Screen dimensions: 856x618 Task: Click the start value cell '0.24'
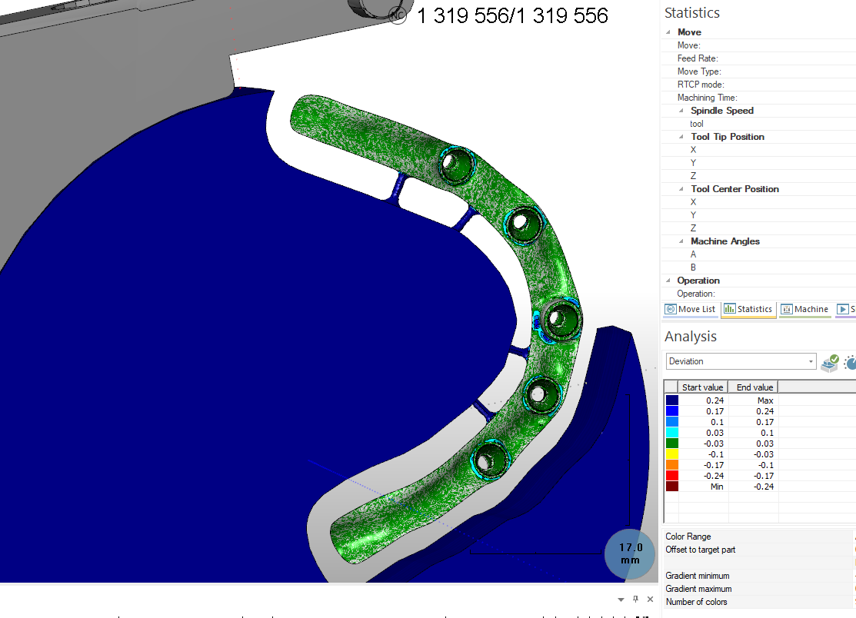point(703,400)
